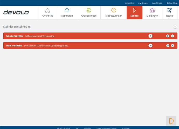Open the my devolo link
The width and height of the screenshot is (179, 129).
(143, 3)
